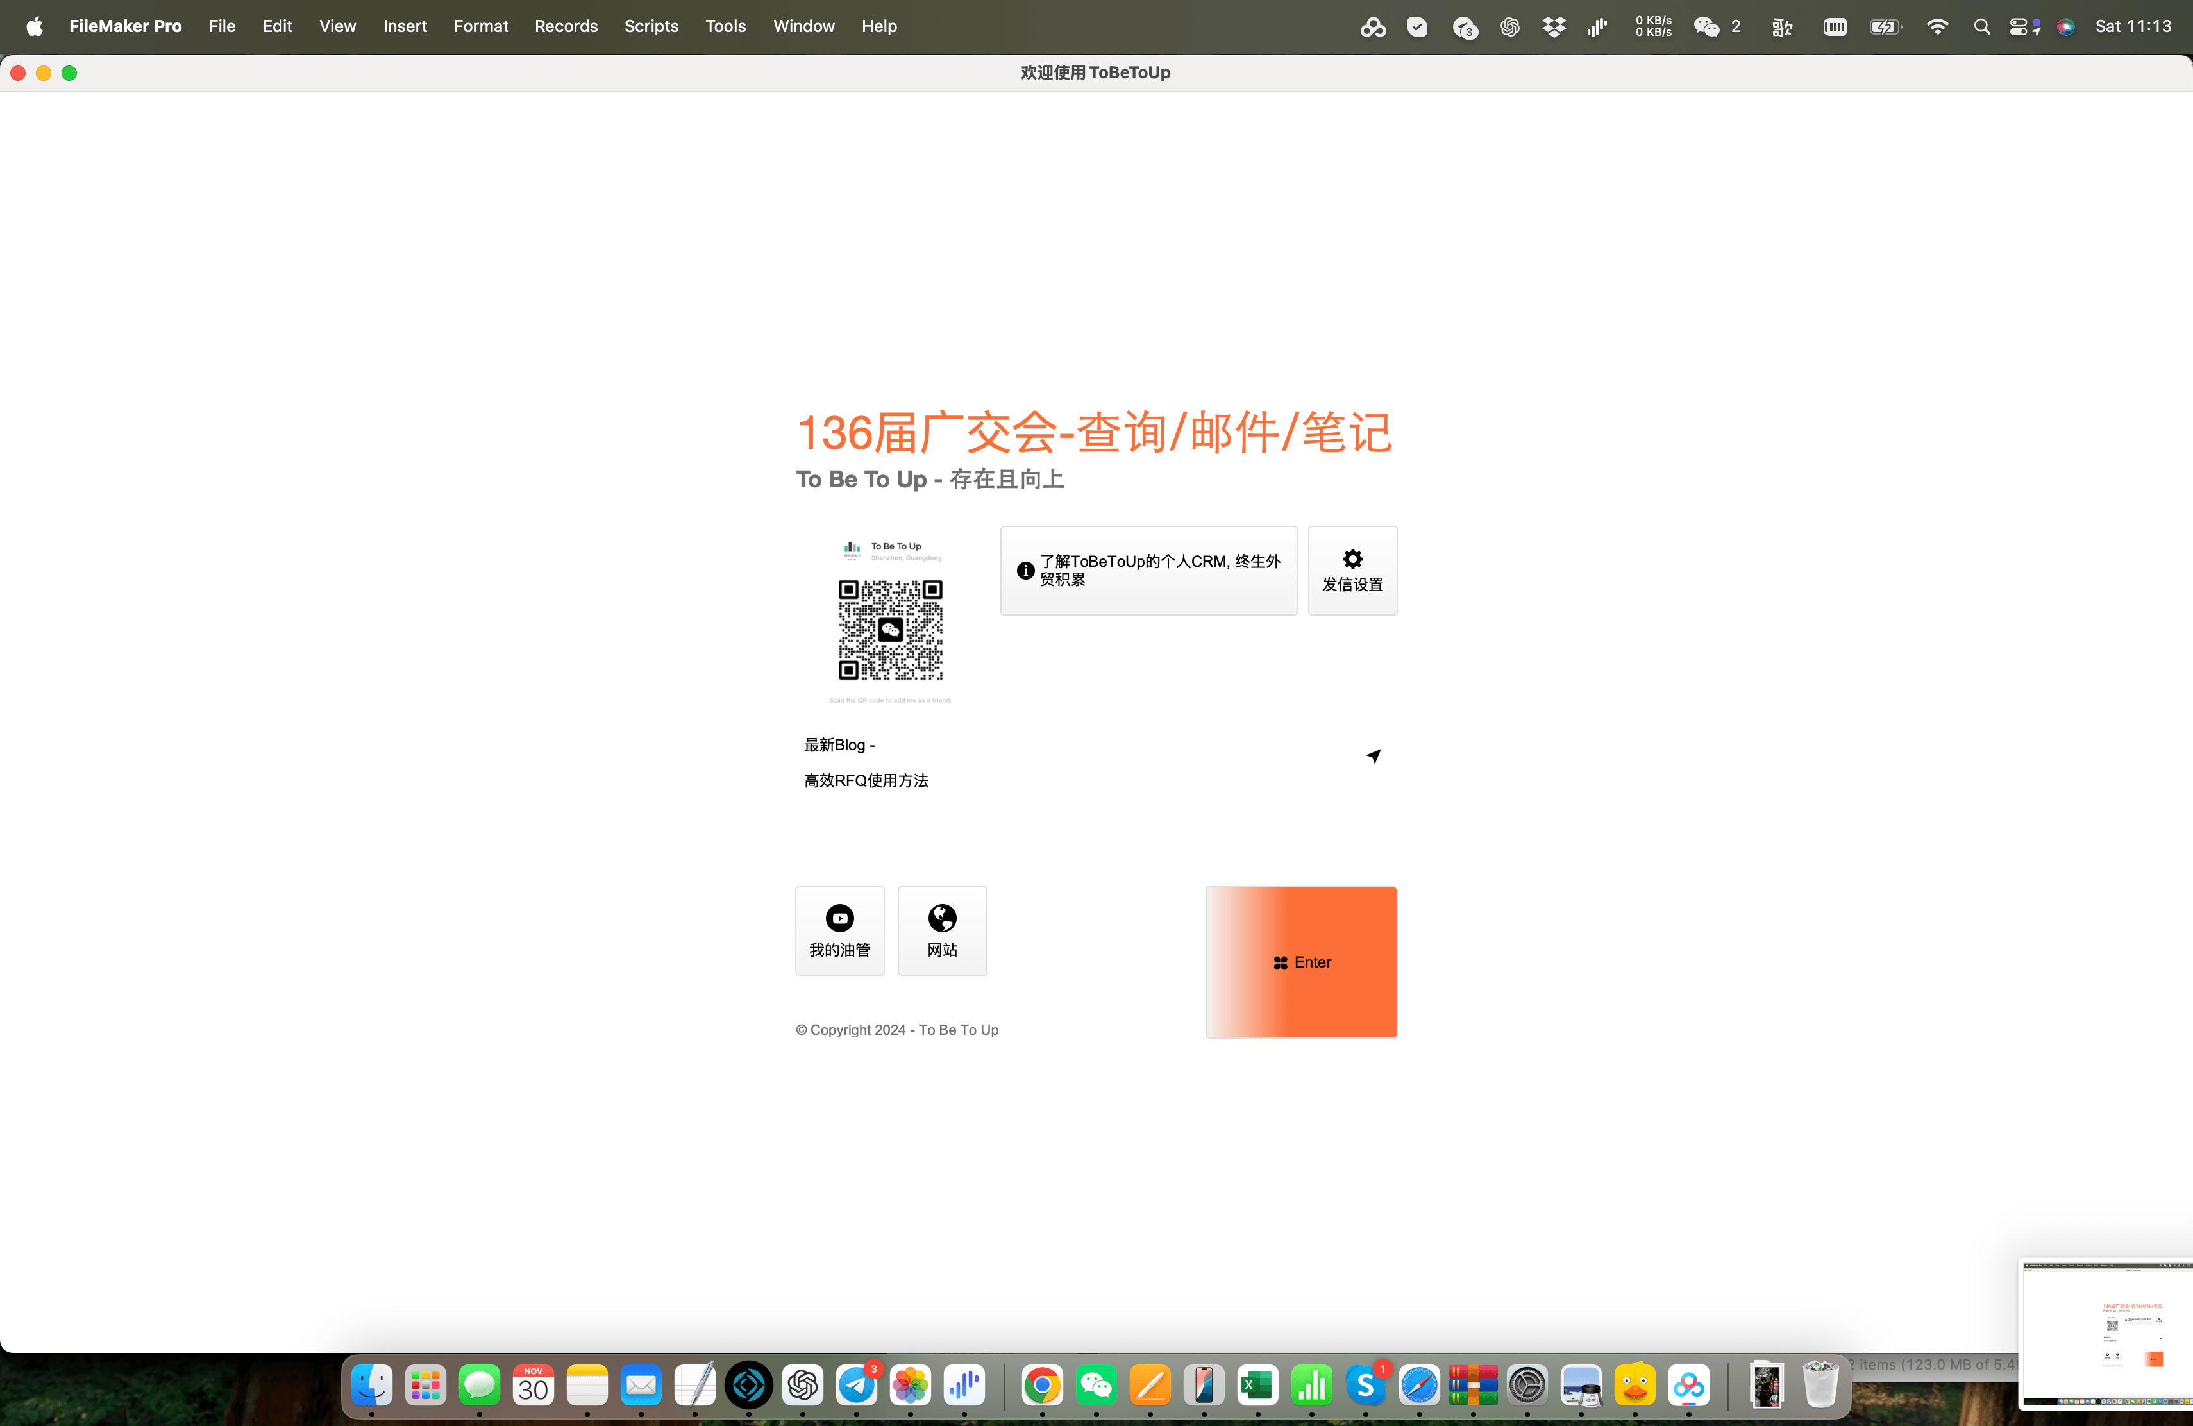This screenshot has width=2193, height=1426.
Task: Open Google Chrome from the Dock
Action: tap(1042, 1384)
